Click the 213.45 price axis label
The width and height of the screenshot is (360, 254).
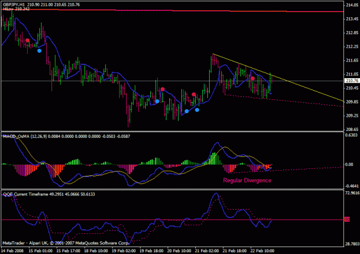(352, 19)
